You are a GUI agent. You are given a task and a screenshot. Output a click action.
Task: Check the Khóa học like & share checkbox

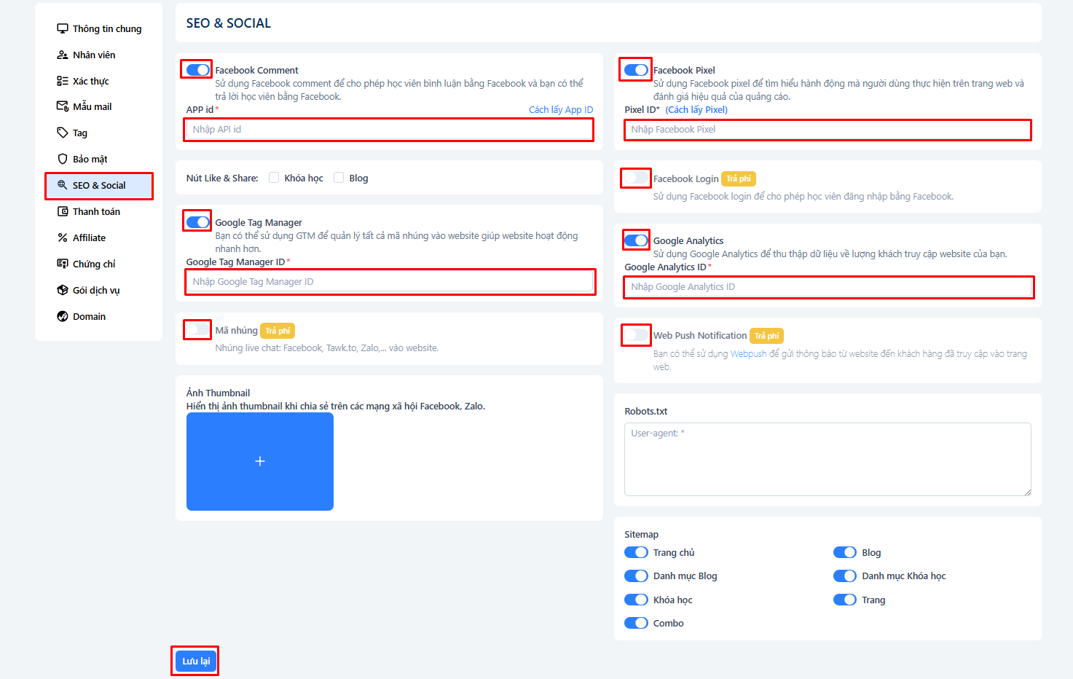pyautogui.click(x=274, y=178)
